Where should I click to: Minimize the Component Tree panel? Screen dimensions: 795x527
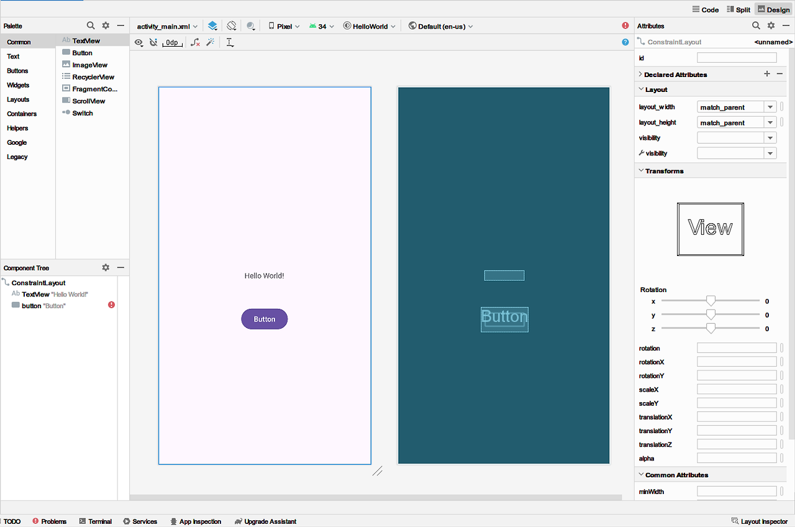coord(120,267)
